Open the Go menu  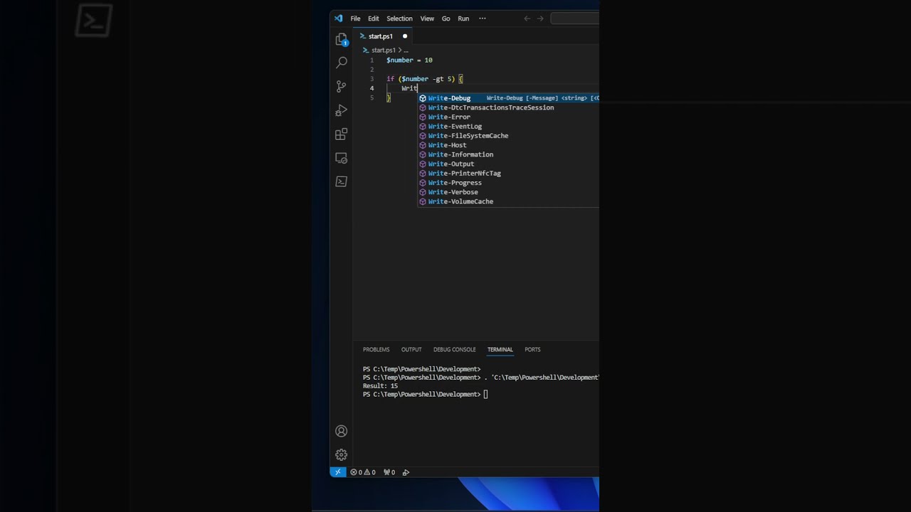[446, 18]
